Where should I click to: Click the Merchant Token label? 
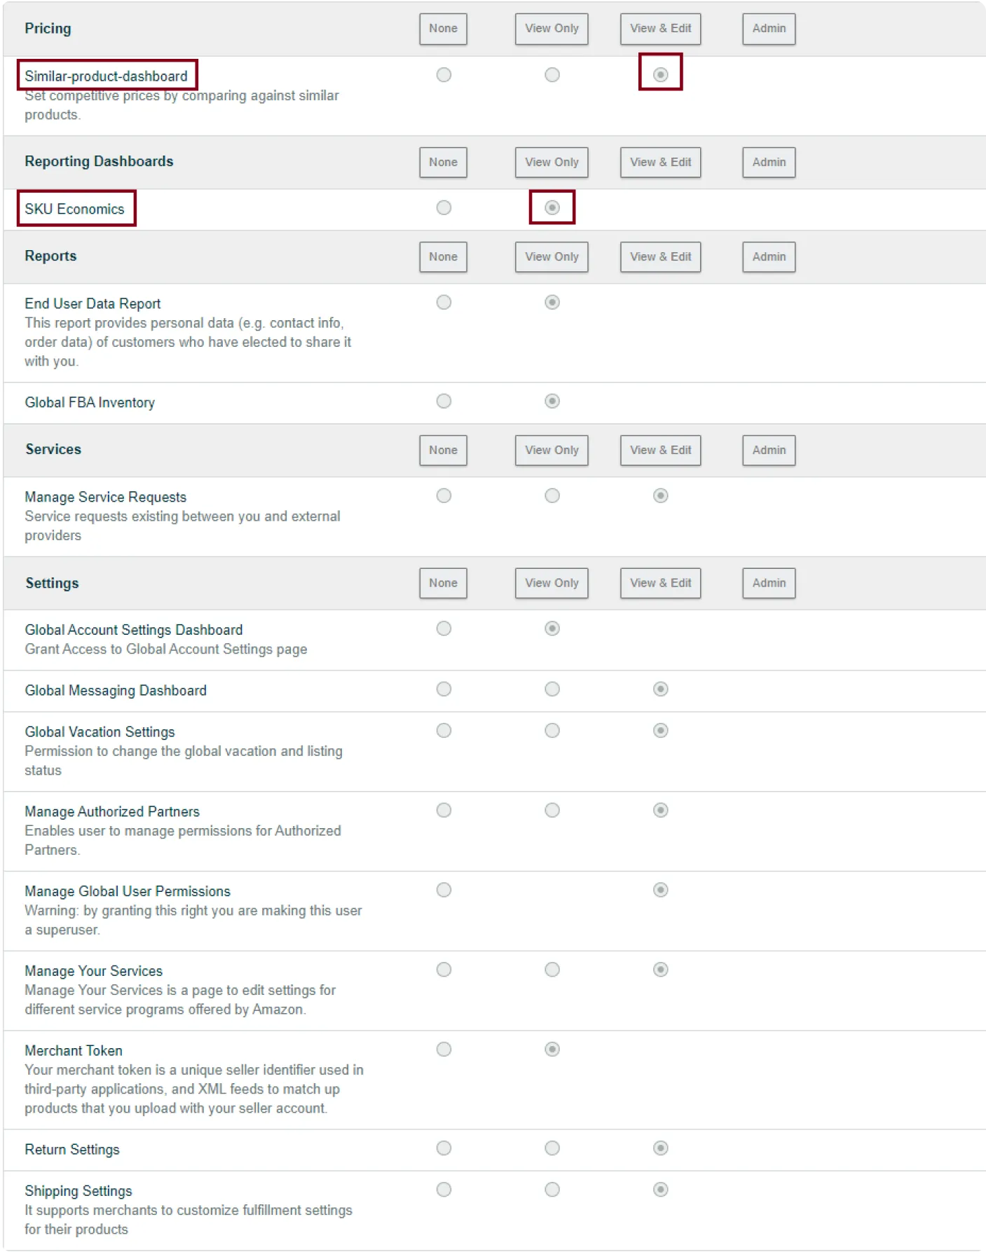point(74,1050)
